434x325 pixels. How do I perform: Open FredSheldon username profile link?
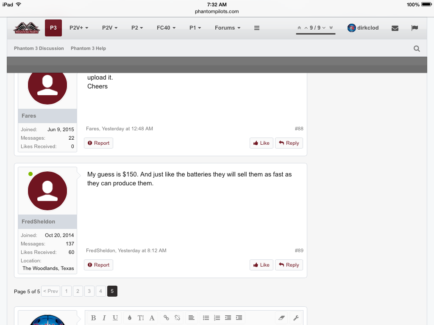click(38, 222)
